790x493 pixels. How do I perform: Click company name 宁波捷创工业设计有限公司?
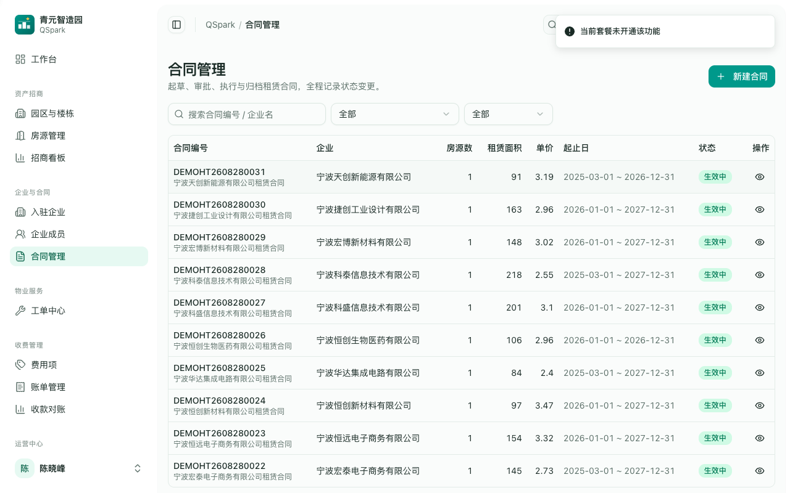tap(368, 210)
